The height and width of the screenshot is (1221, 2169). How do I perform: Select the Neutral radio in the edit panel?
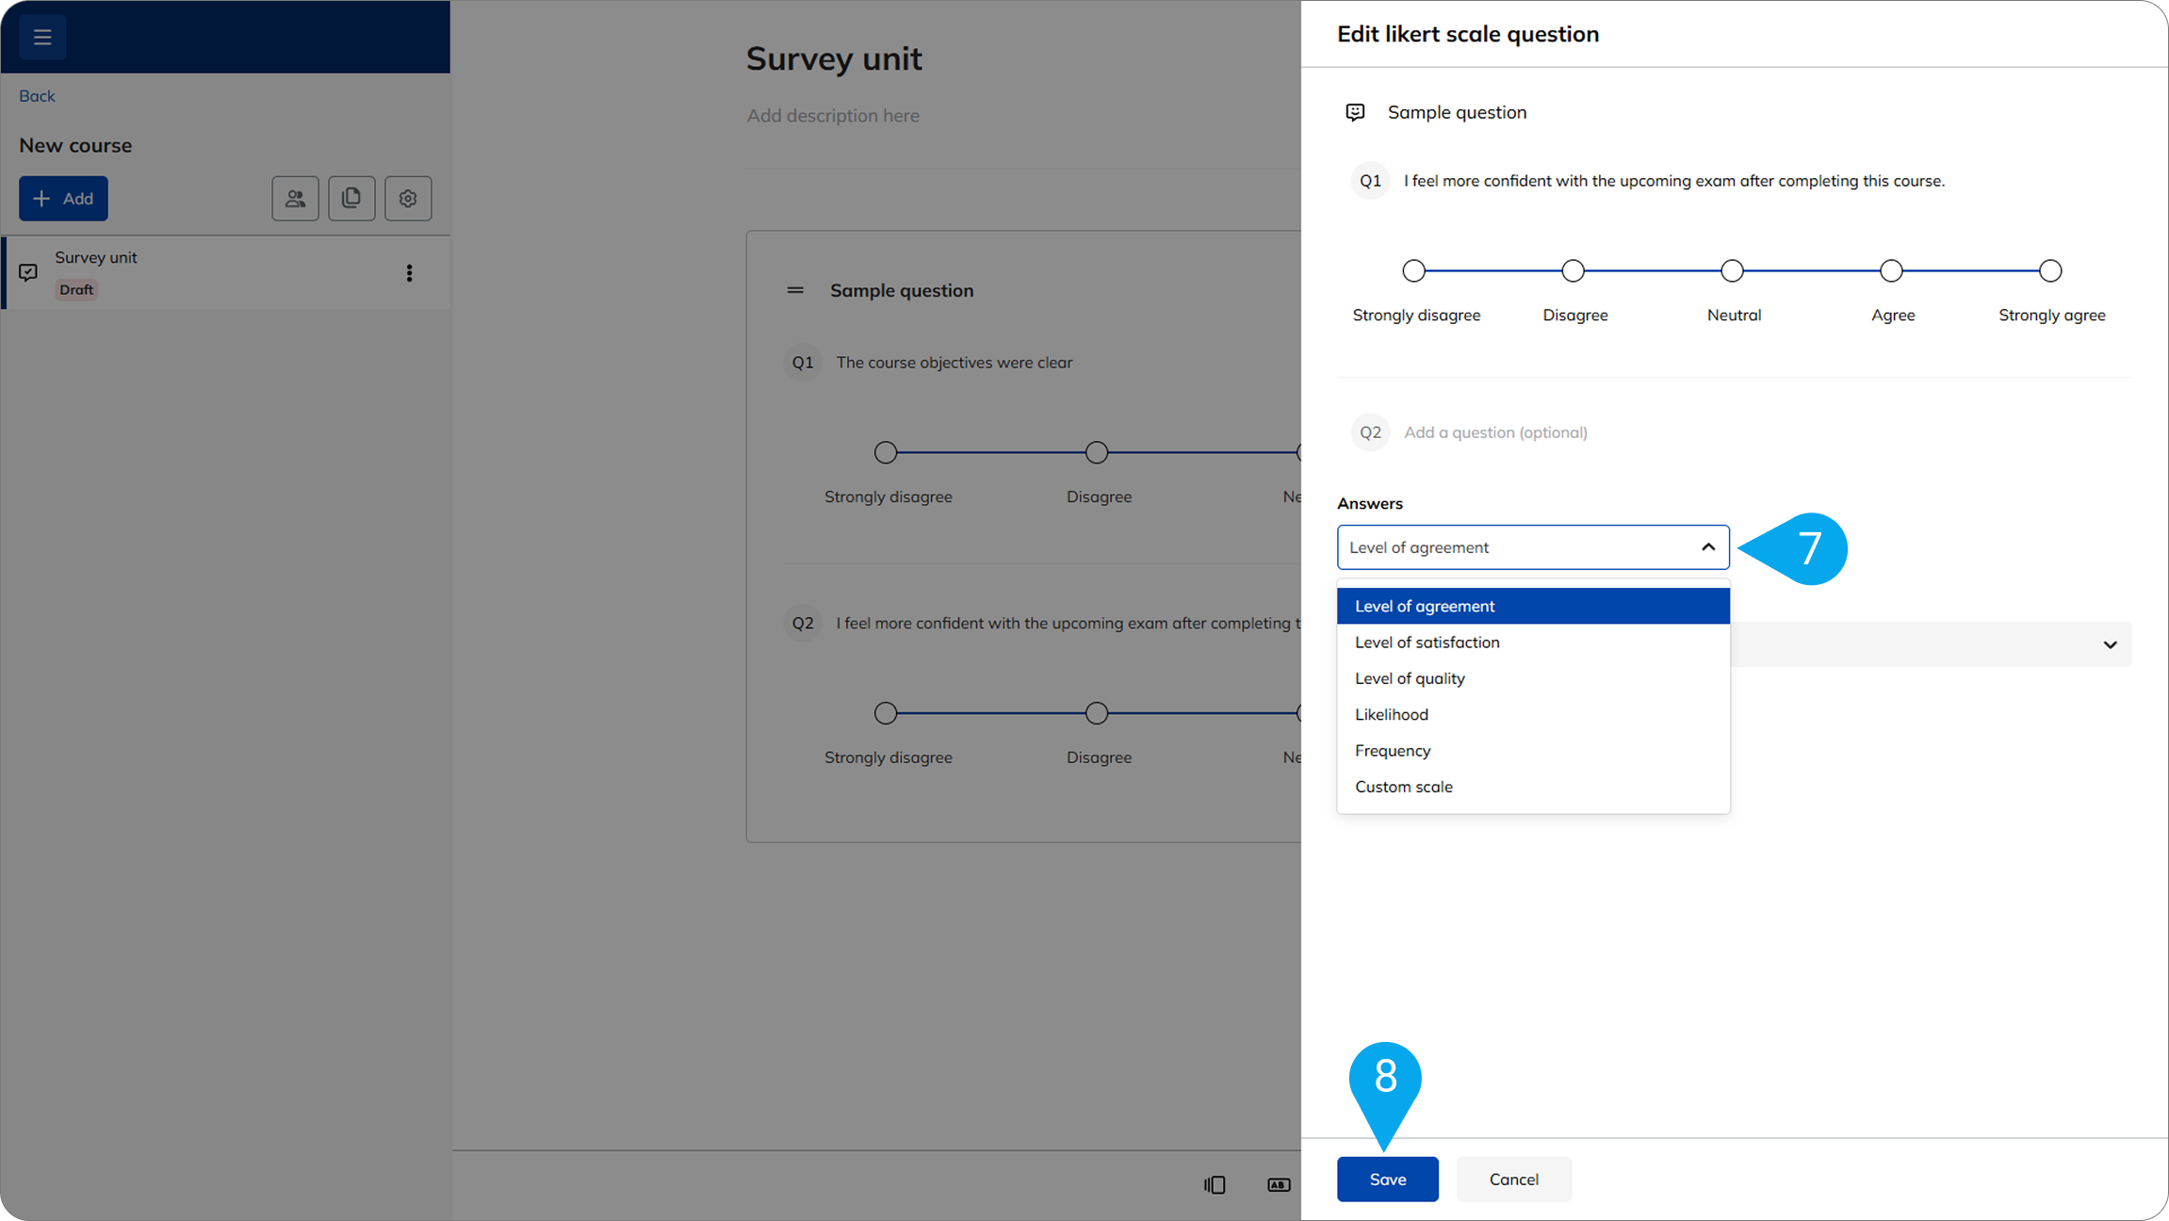coord(1732,271)
